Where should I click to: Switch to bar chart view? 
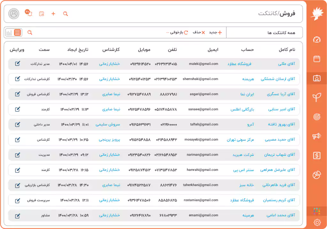(9, 32)
